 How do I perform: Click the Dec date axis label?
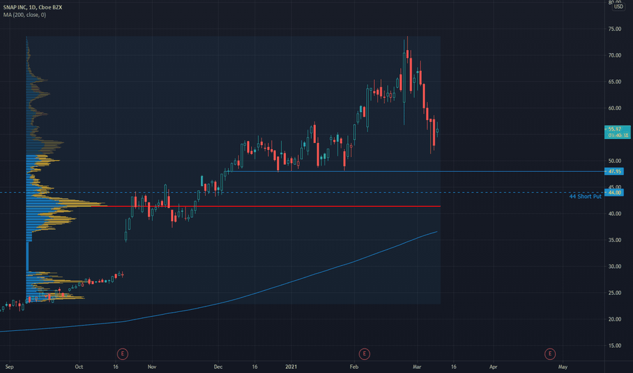click(218, 367)
